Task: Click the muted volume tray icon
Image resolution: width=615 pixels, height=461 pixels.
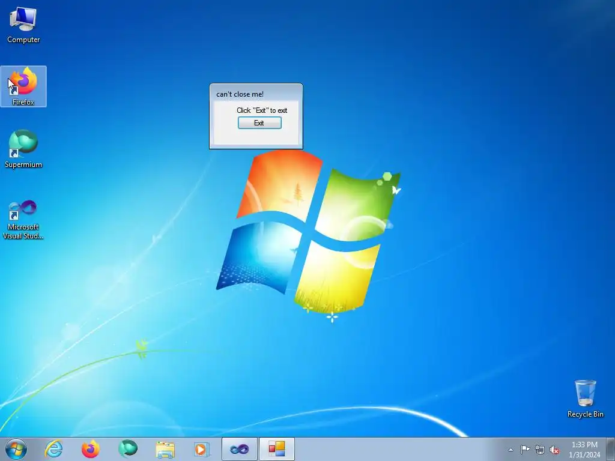Action: pyautogui.click(x=554, y=450)
